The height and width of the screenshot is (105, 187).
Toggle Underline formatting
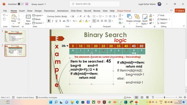[x=56, y=21]
